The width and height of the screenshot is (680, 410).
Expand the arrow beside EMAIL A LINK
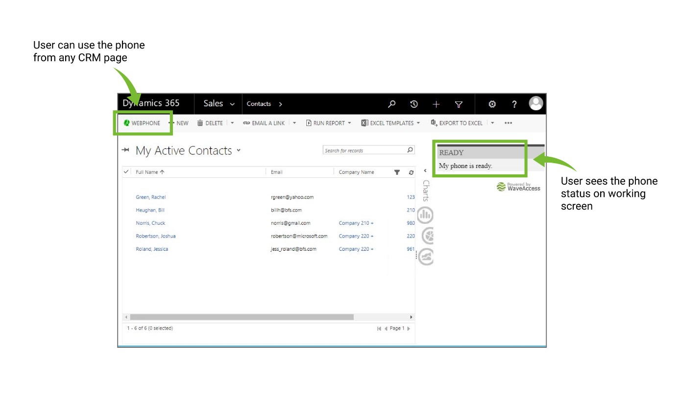coord(294,123)
